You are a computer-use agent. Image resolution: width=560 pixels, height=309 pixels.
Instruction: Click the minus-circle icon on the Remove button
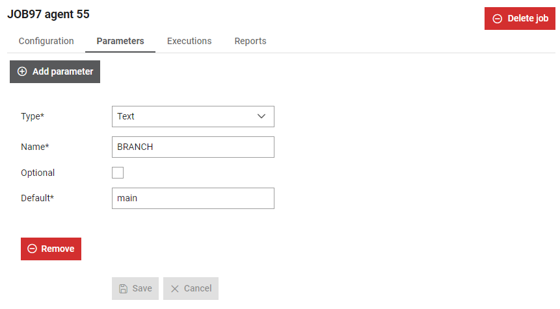[x=32, y=249]
